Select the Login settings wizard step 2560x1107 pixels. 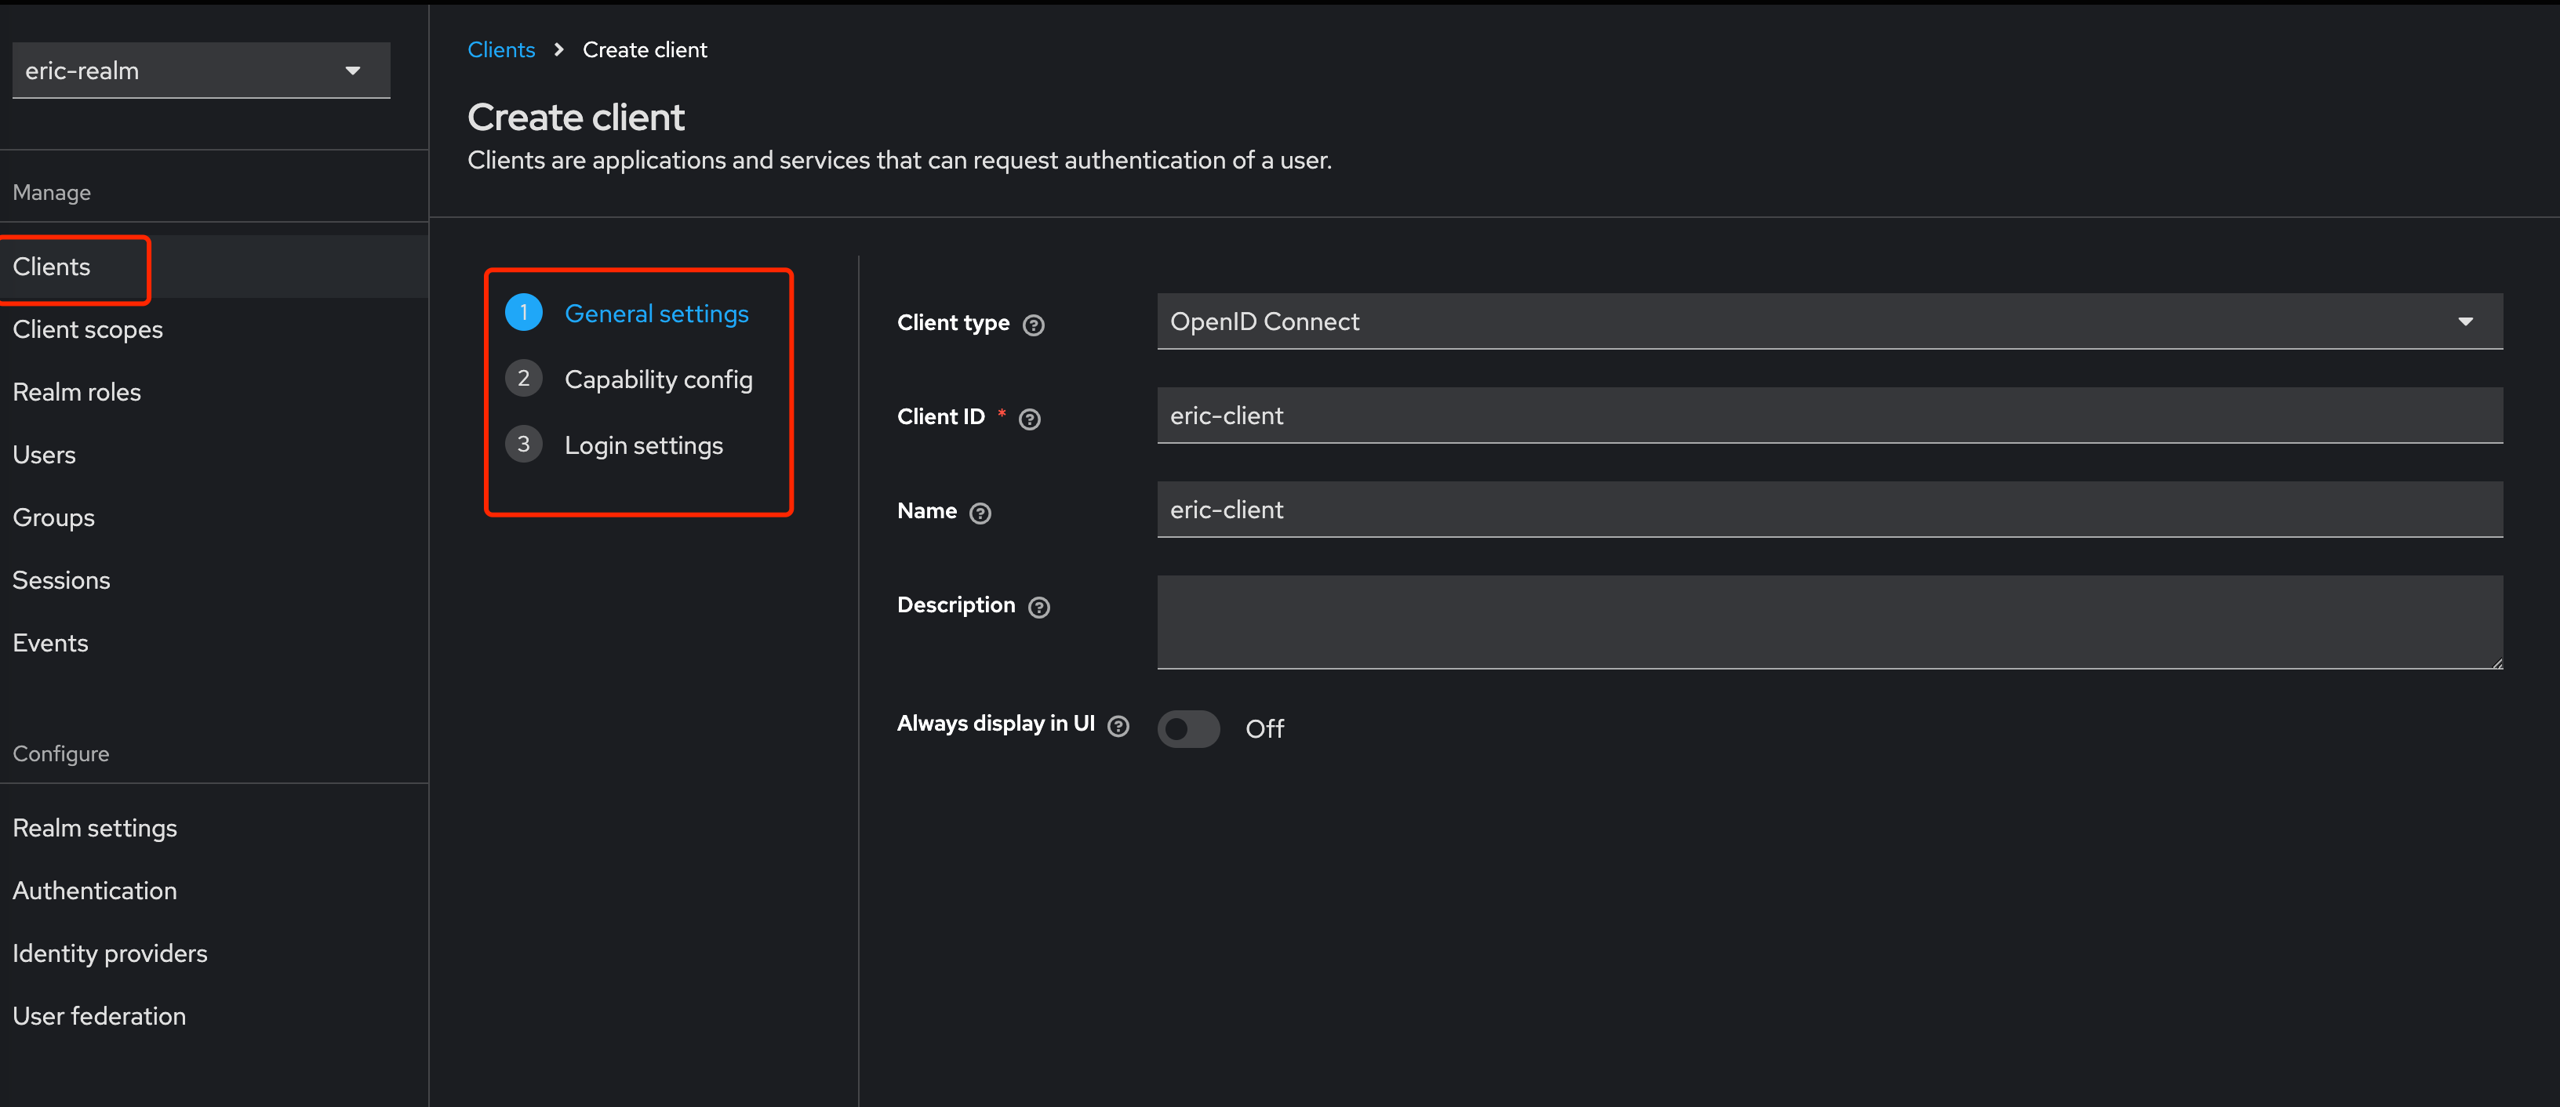(x=643, y=445)
